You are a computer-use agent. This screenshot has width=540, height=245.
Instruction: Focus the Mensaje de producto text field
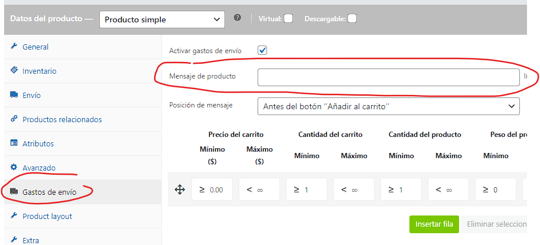[388, 77]
